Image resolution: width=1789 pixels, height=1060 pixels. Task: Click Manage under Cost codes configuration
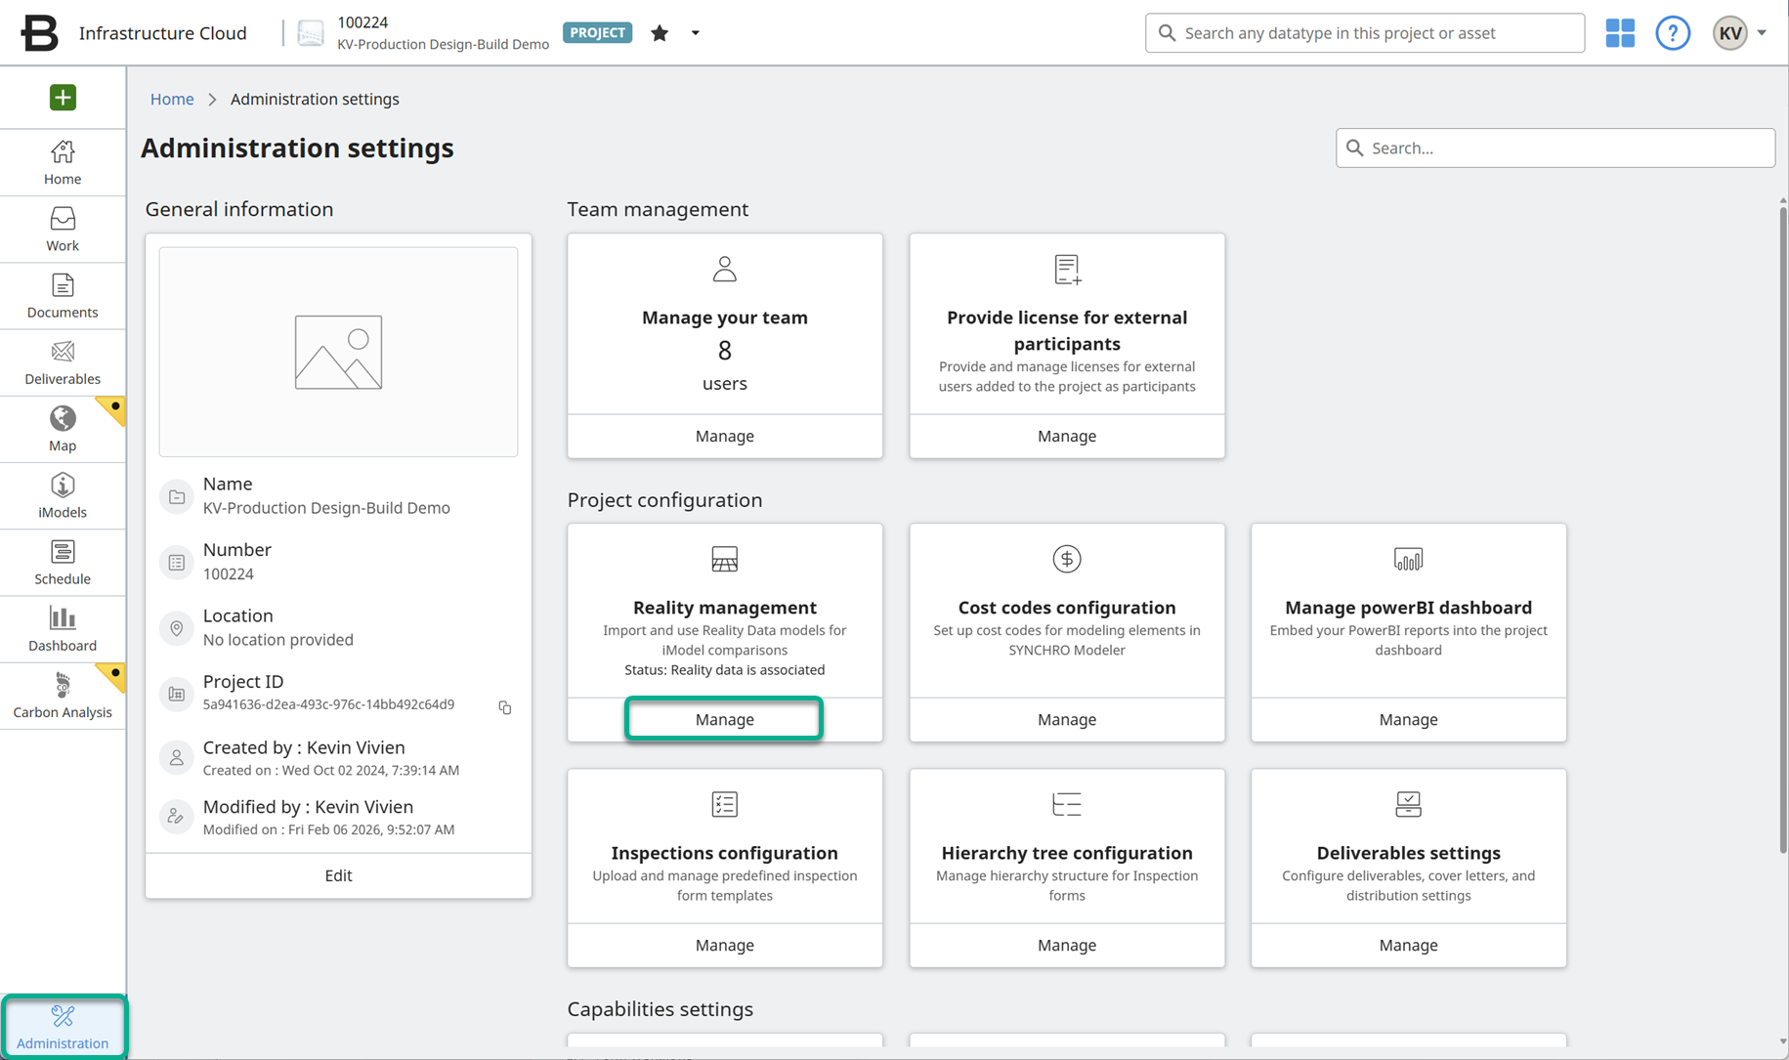pos(1066,719)
